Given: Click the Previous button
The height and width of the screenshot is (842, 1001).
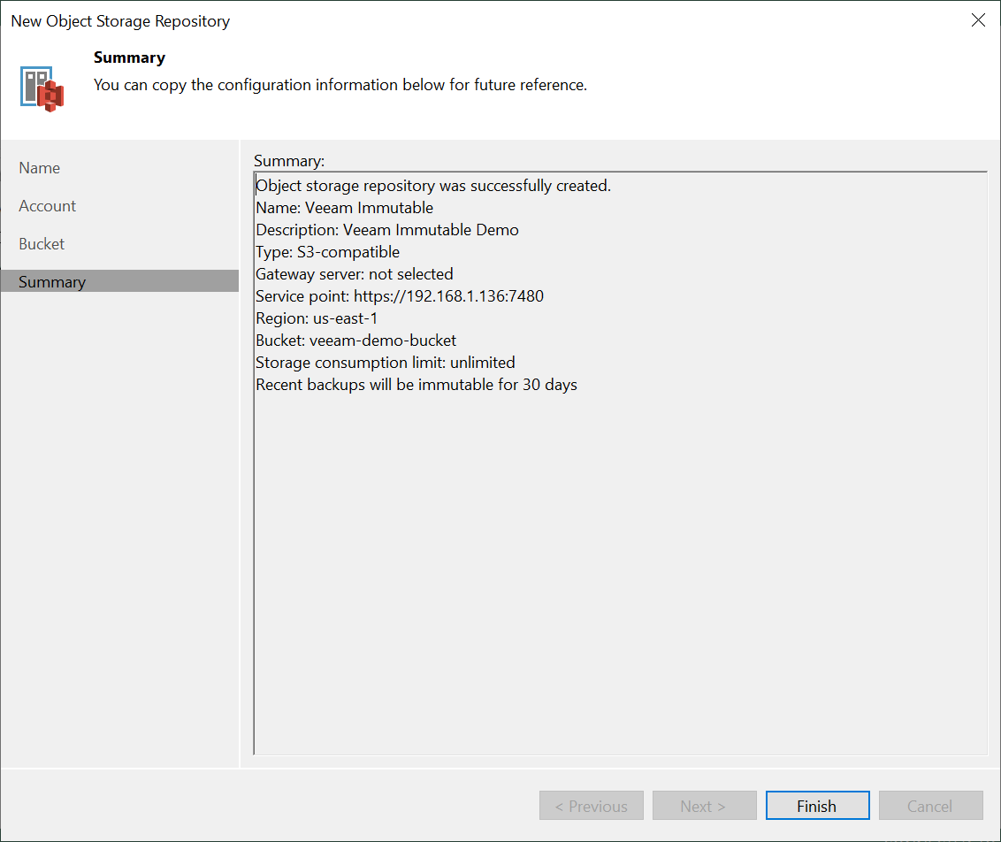Looking at the screenshot, I should [592, 806].
